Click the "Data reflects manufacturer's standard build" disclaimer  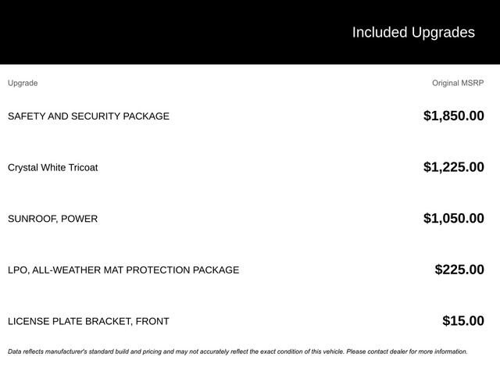click(94, 352)
